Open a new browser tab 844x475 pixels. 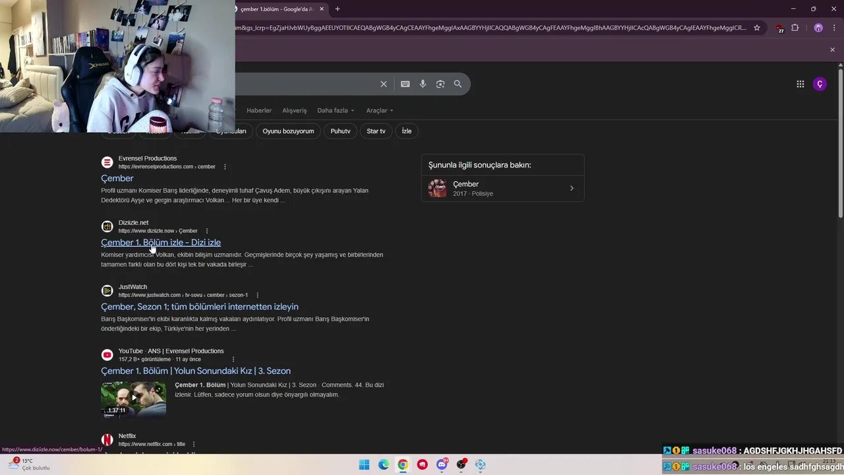click(337, 9)
